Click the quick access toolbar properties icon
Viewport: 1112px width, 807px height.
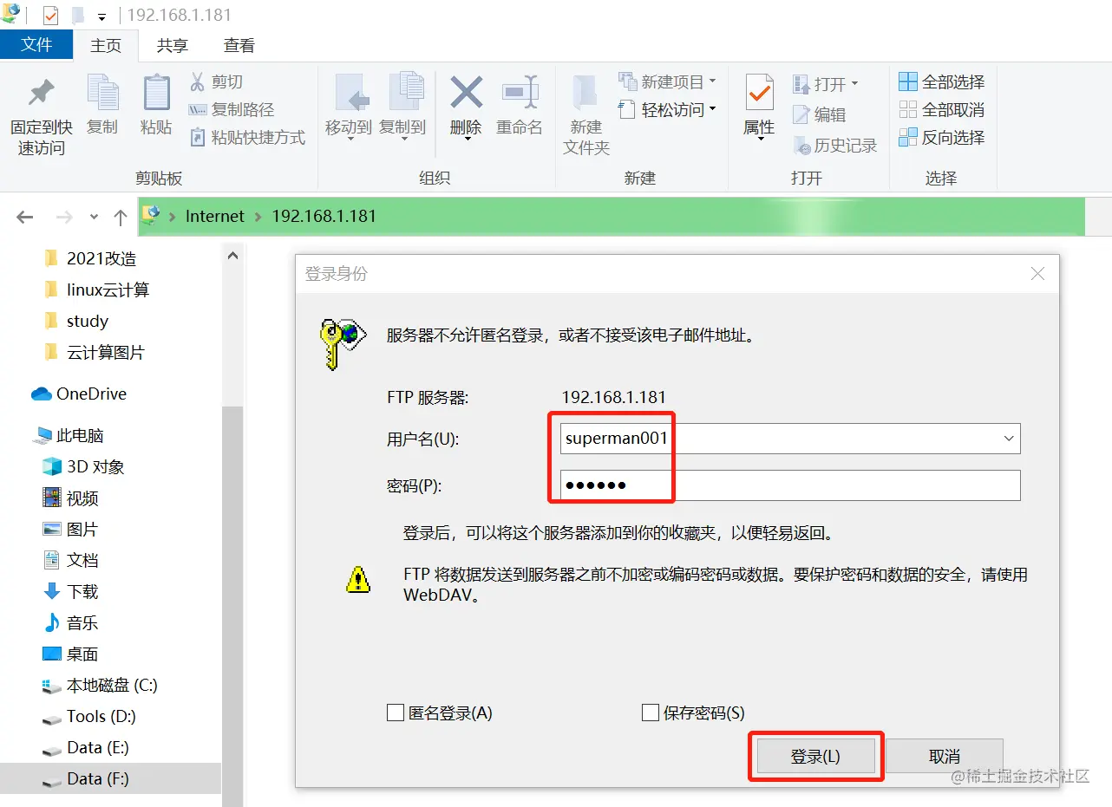coord(51,16)
